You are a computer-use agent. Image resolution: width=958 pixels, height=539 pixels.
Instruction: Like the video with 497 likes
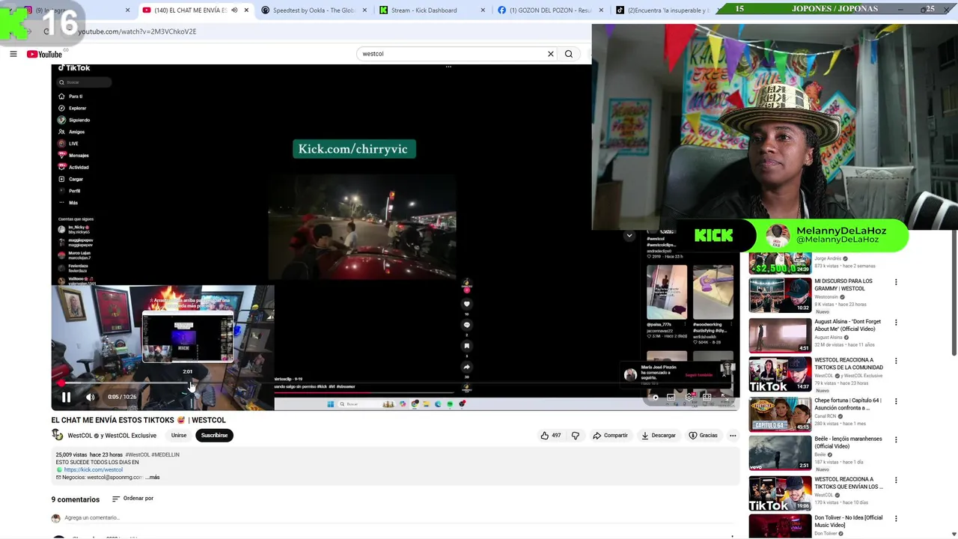tap(550, 435)
